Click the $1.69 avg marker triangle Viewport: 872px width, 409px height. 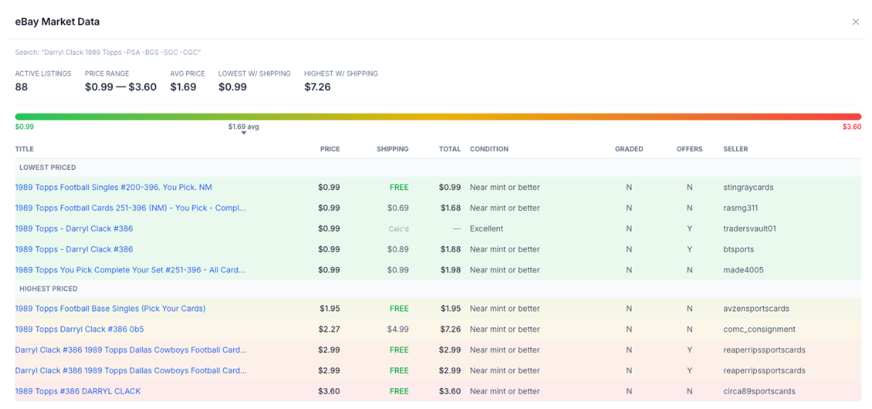244,133
